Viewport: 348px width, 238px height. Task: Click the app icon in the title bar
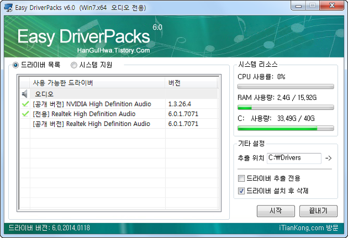point(8,8)
